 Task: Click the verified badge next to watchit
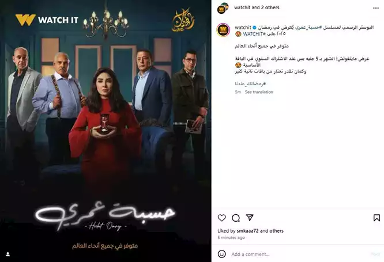(x=255, y=28)
